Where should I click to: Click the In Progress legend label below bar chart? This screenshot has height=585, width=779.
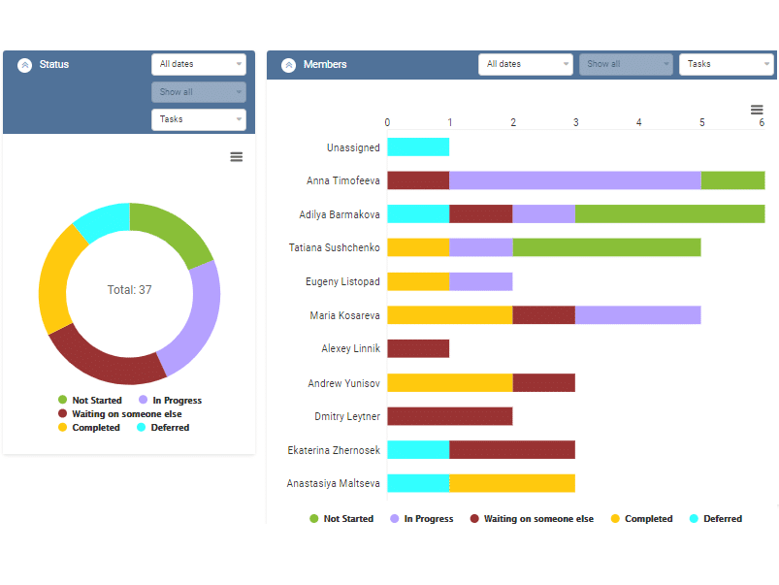(x=427, y=518)
